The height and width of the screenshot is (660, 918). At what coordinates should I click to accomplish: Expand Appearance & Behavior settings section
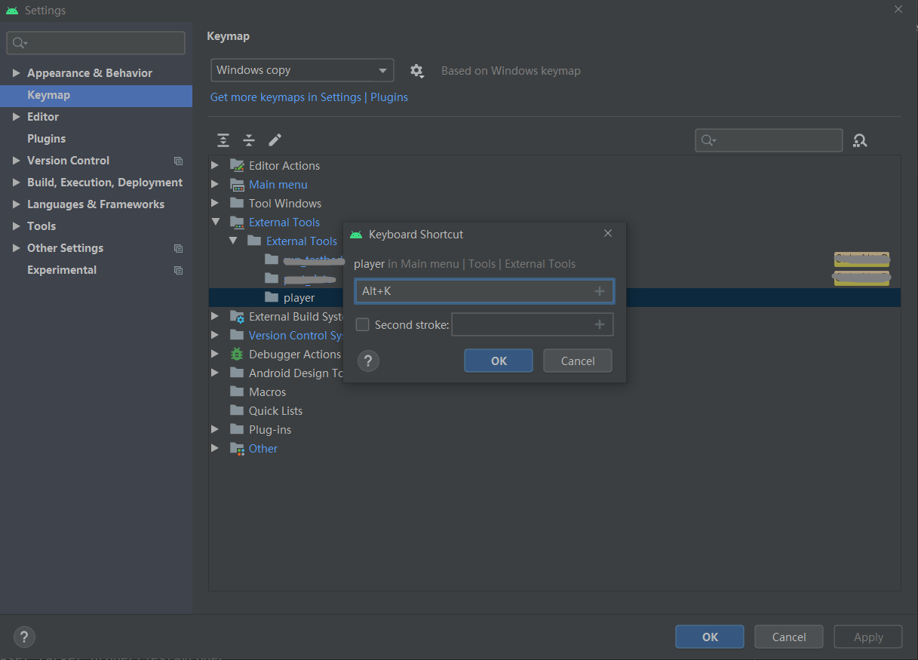tap(17, 73)
